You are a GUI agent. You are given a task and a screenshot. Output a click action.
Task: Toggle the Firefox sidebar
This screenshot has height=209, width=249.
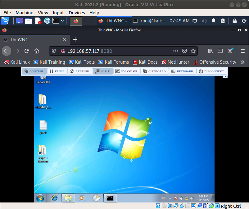(x=220, y=51)
